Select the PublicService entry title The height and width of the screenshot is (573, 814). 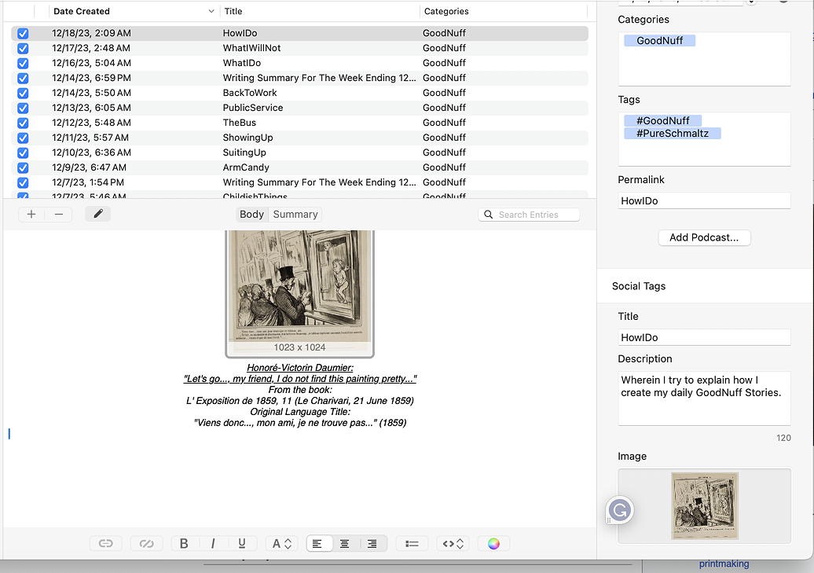coord(253,108)
